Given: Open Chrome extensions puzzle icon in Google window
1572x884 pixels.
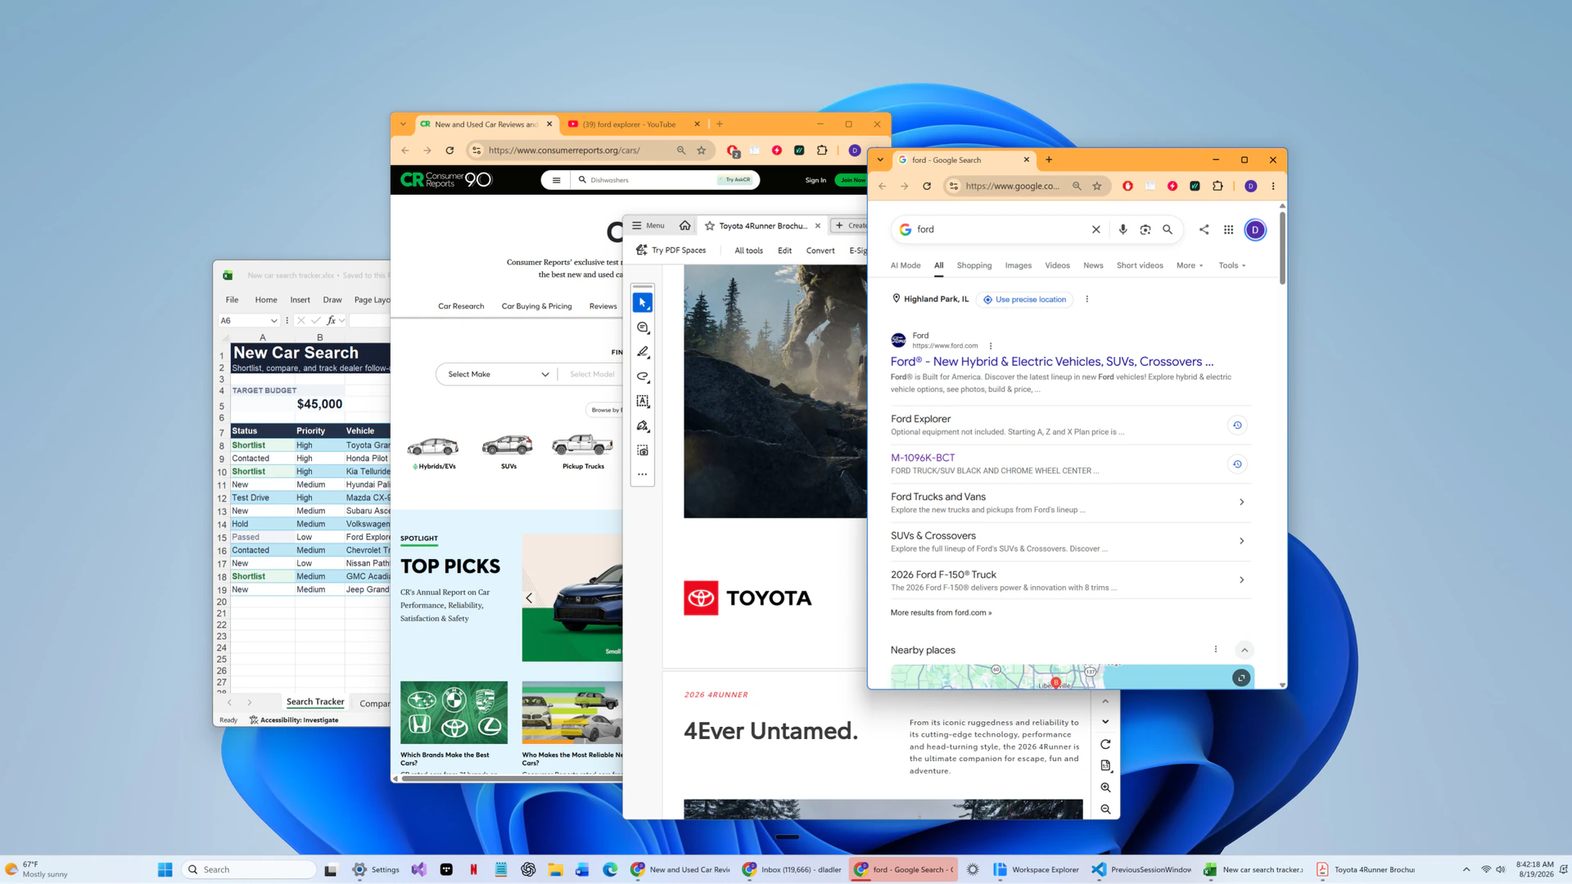Looking at the screenshot, I should [1217, 186].
